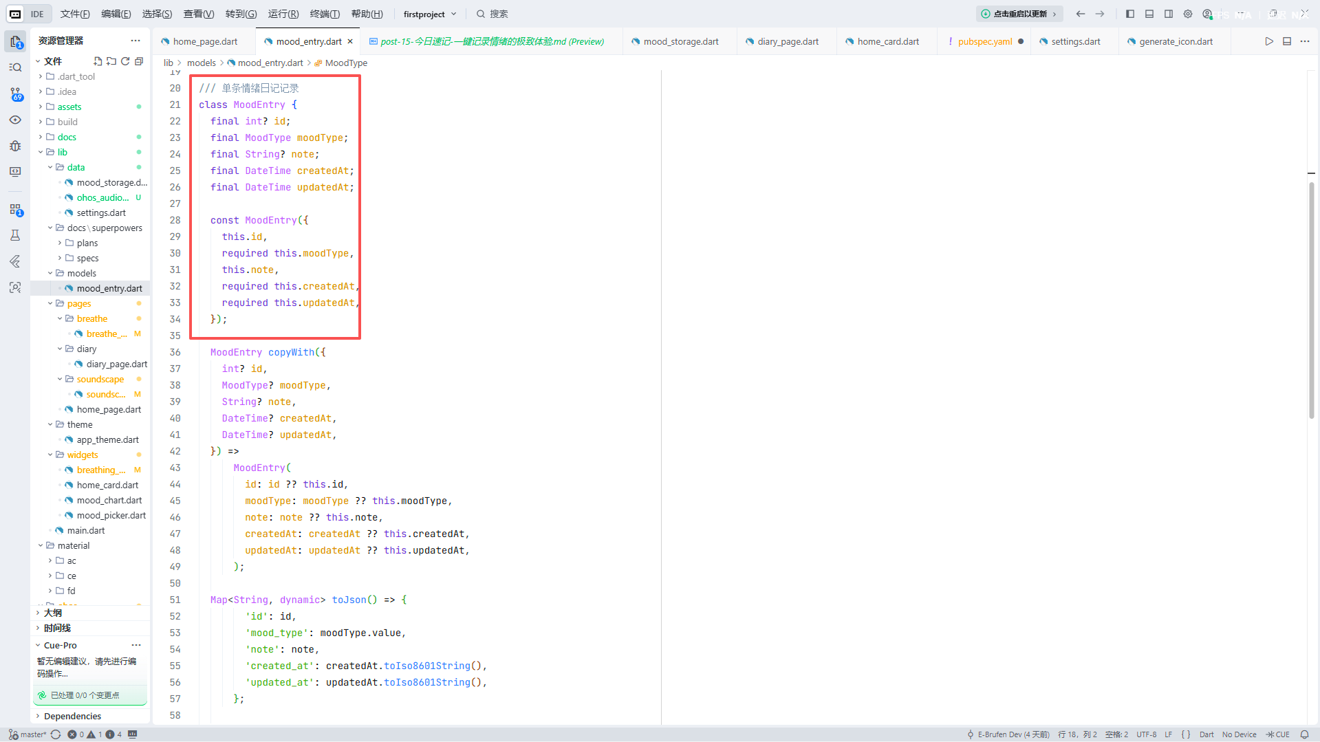The height and width of the screenshot is (742, 1320).
Task: Toggle the primary left sidebar layout
Action: click(x=1130, y=14)
